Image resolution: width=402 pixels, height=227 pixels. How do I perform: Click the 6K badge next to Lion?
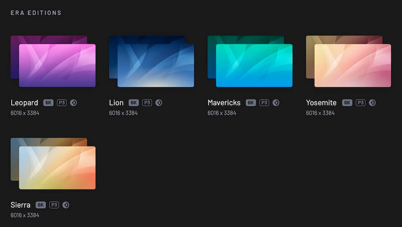pyautogui.click(x=134, y=103)
